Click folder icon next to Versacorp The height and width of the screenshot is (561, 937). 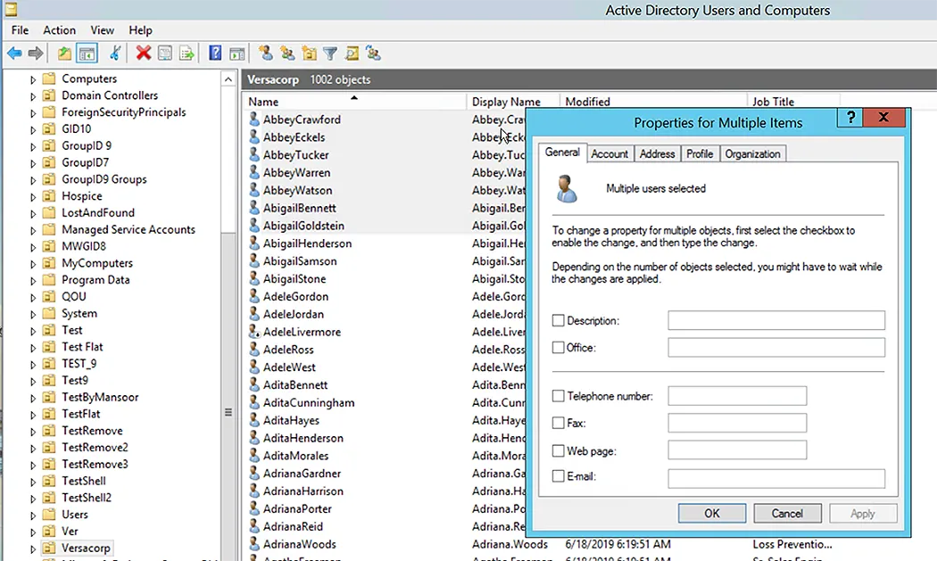coord(50,548)
